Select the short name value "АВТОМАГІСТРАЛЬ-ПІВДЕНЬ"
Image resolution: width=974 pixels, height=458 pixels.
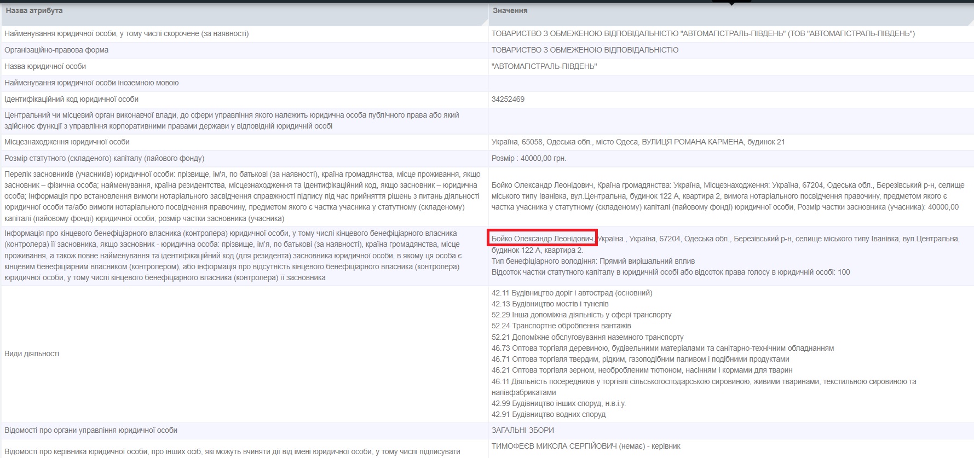click(x=544, y=66)
